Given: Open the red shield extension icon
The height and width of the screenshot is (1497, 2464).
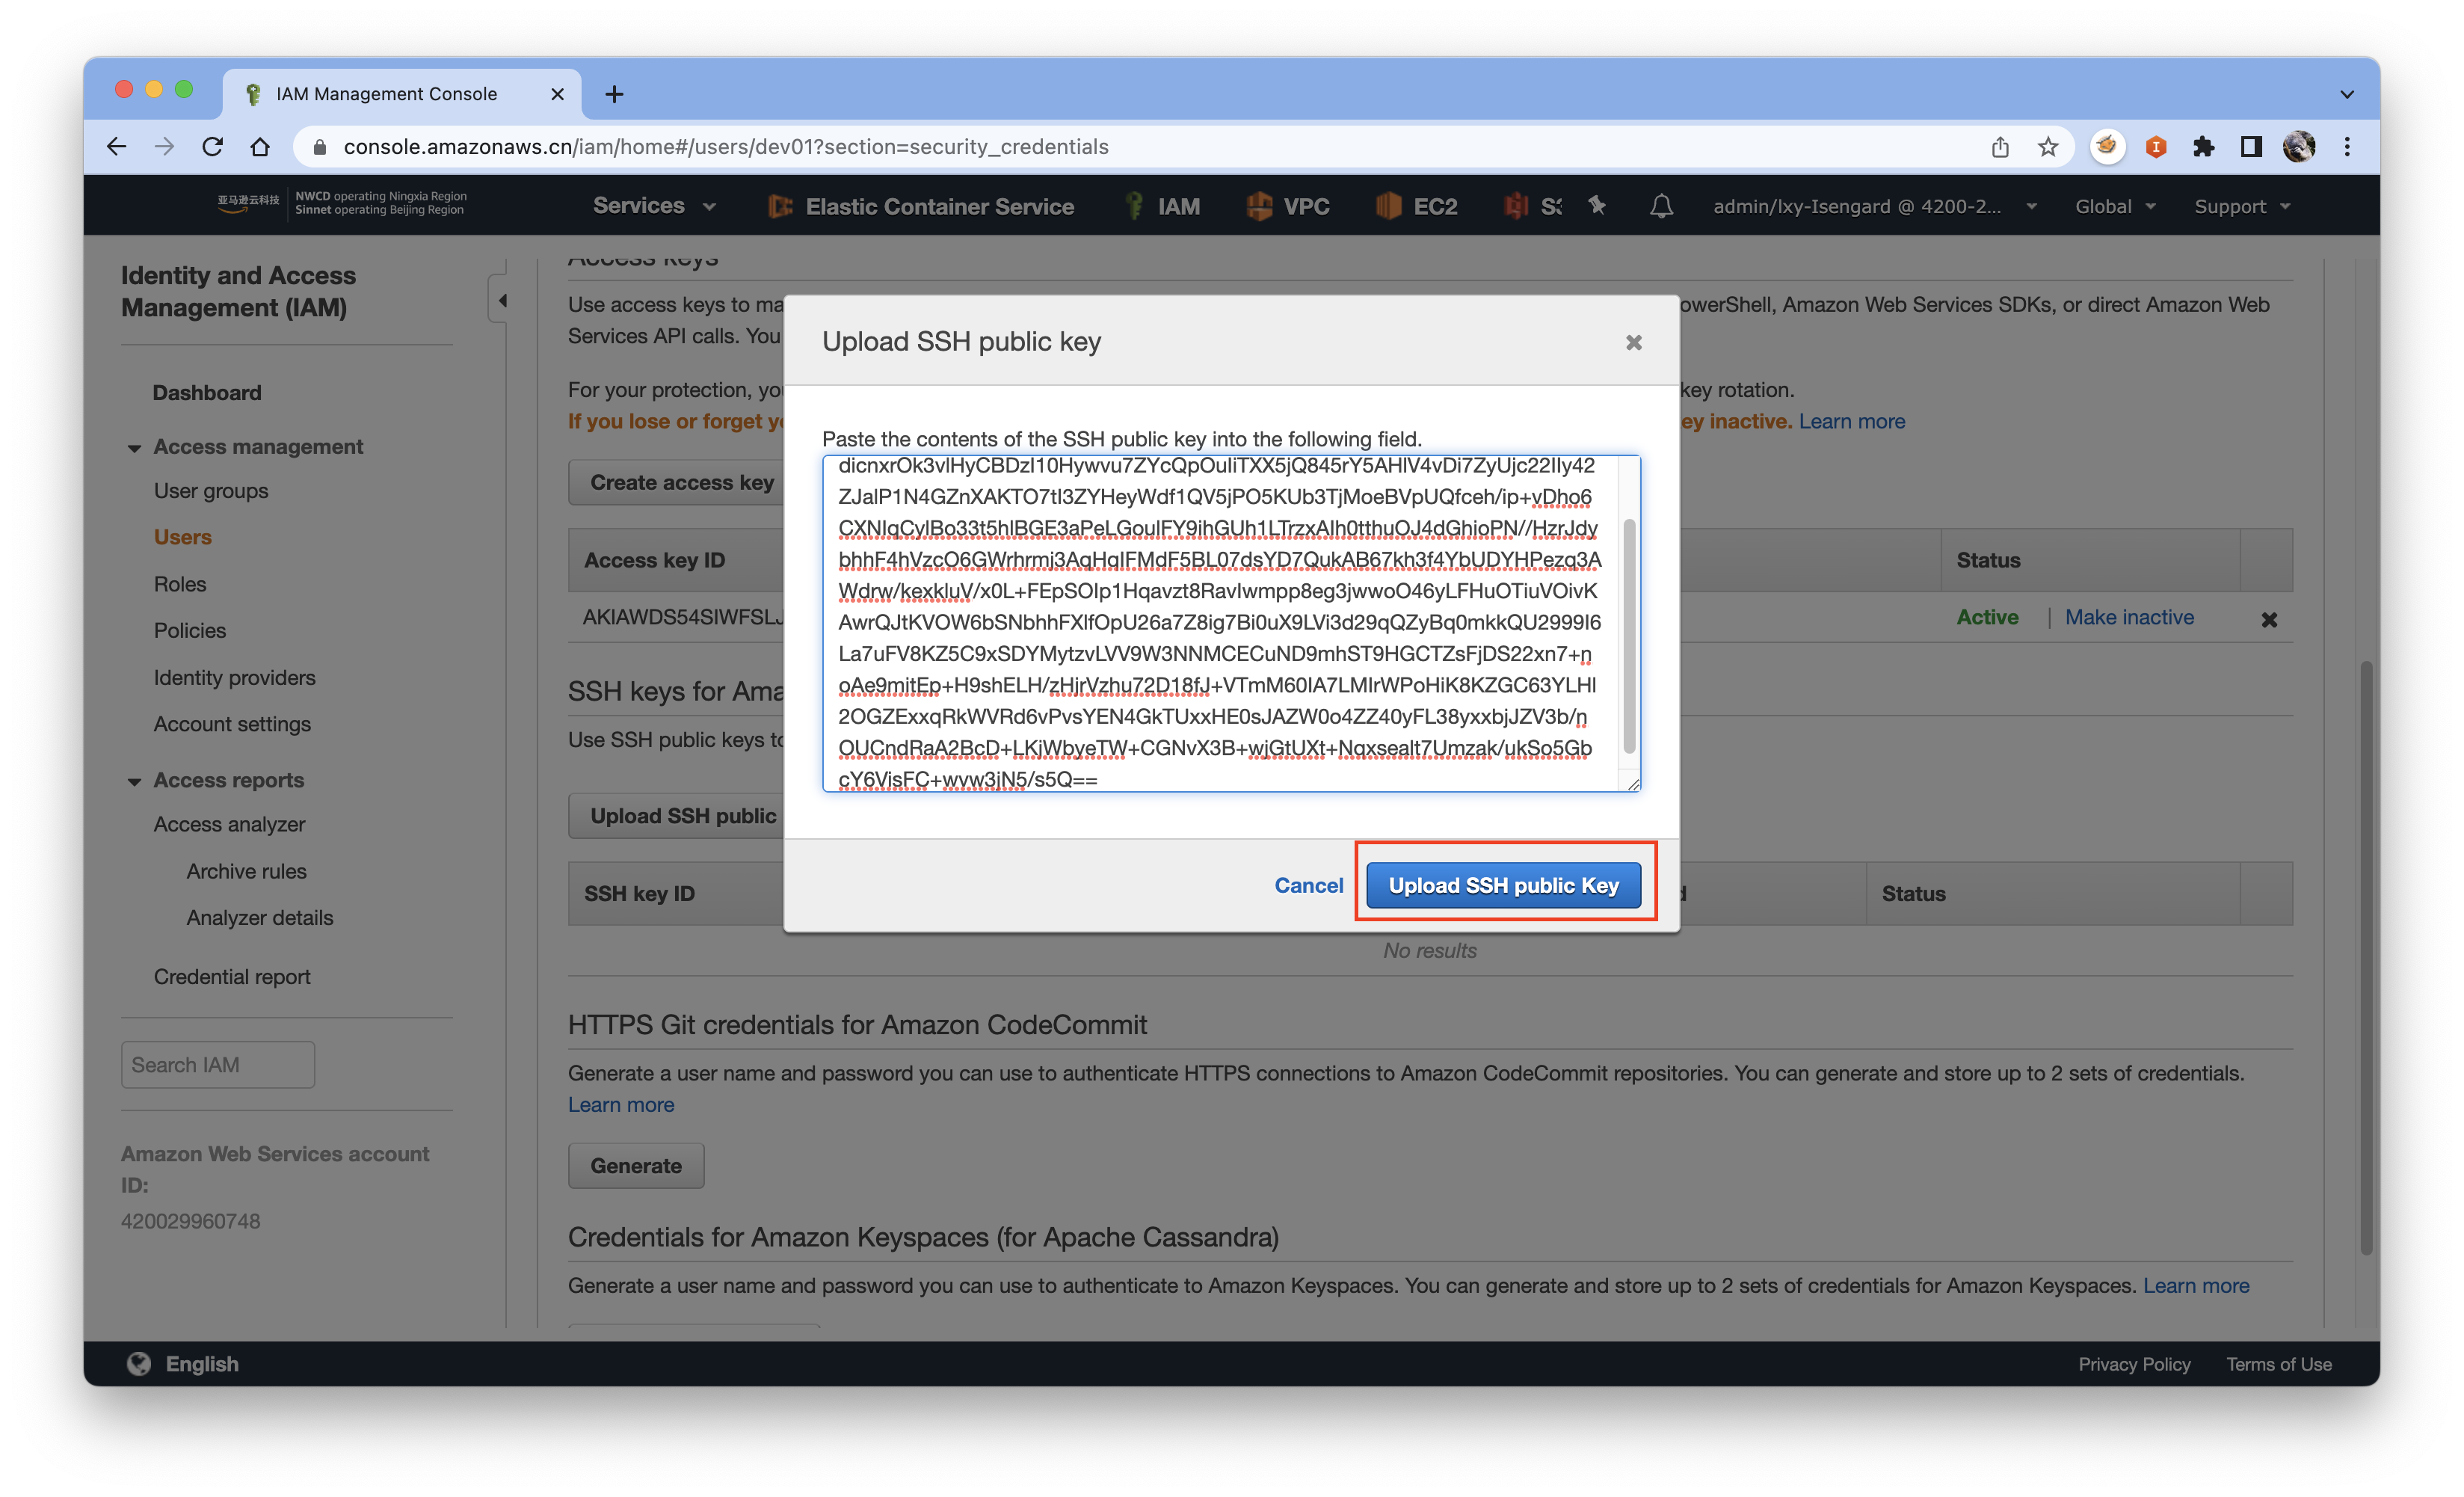Looking at the screenshot, I should [2155, 147].
